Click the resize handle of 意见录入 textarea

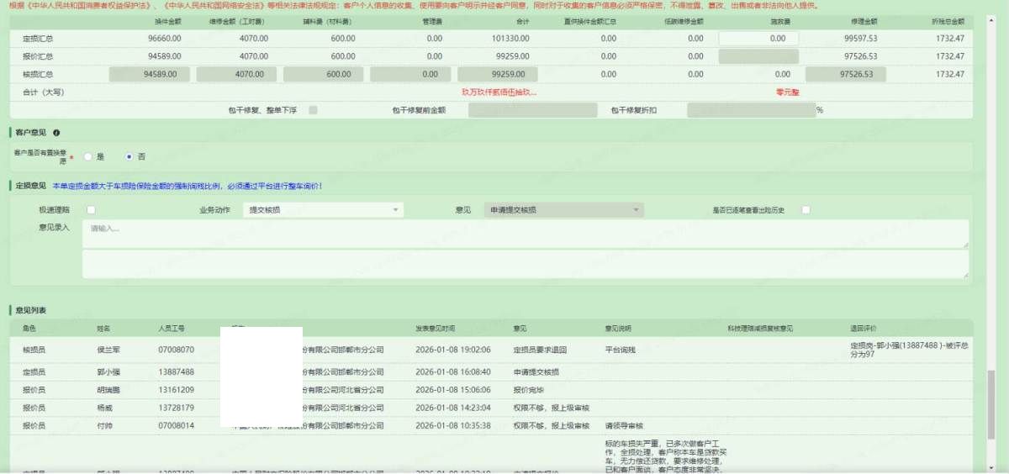tap(964, 245)
